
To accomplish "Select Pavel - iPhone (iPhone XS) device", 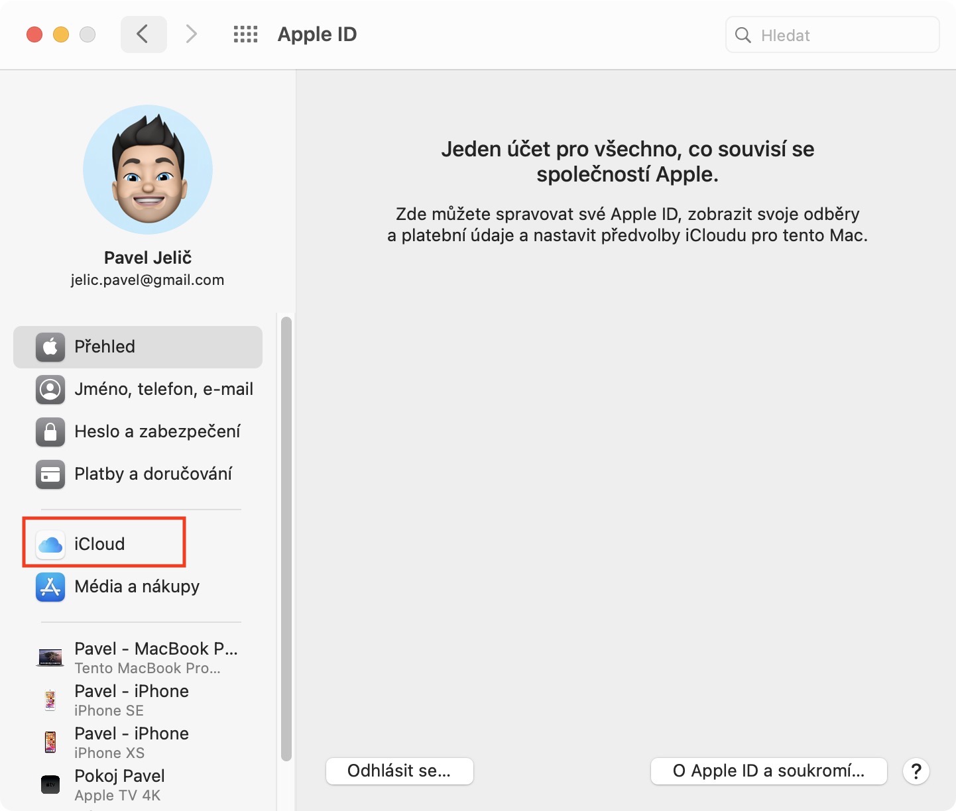I will (x=138, y=742).
